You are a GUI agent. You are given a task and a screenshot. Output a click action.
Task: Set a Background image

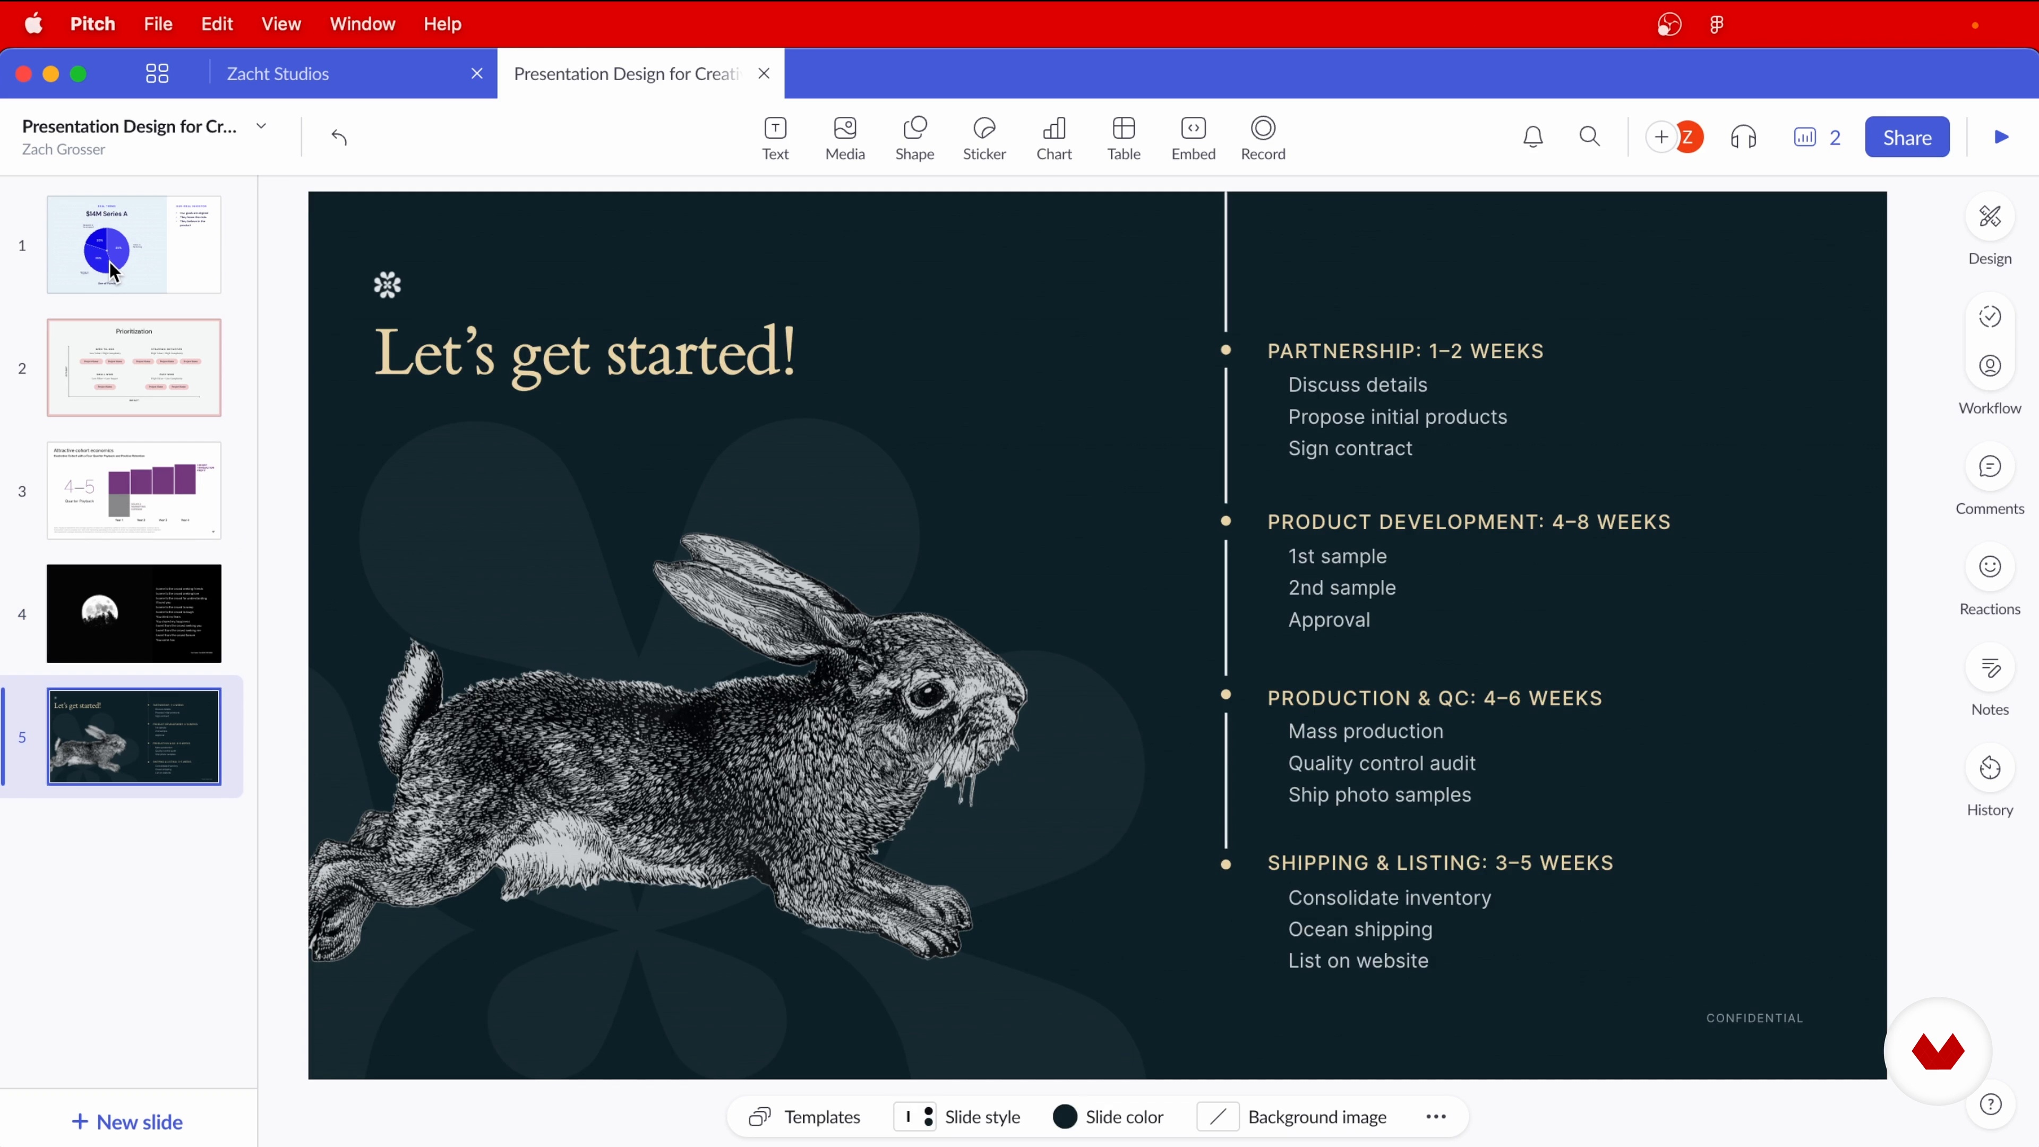pyautogui.click(x=1292, y=1116)
